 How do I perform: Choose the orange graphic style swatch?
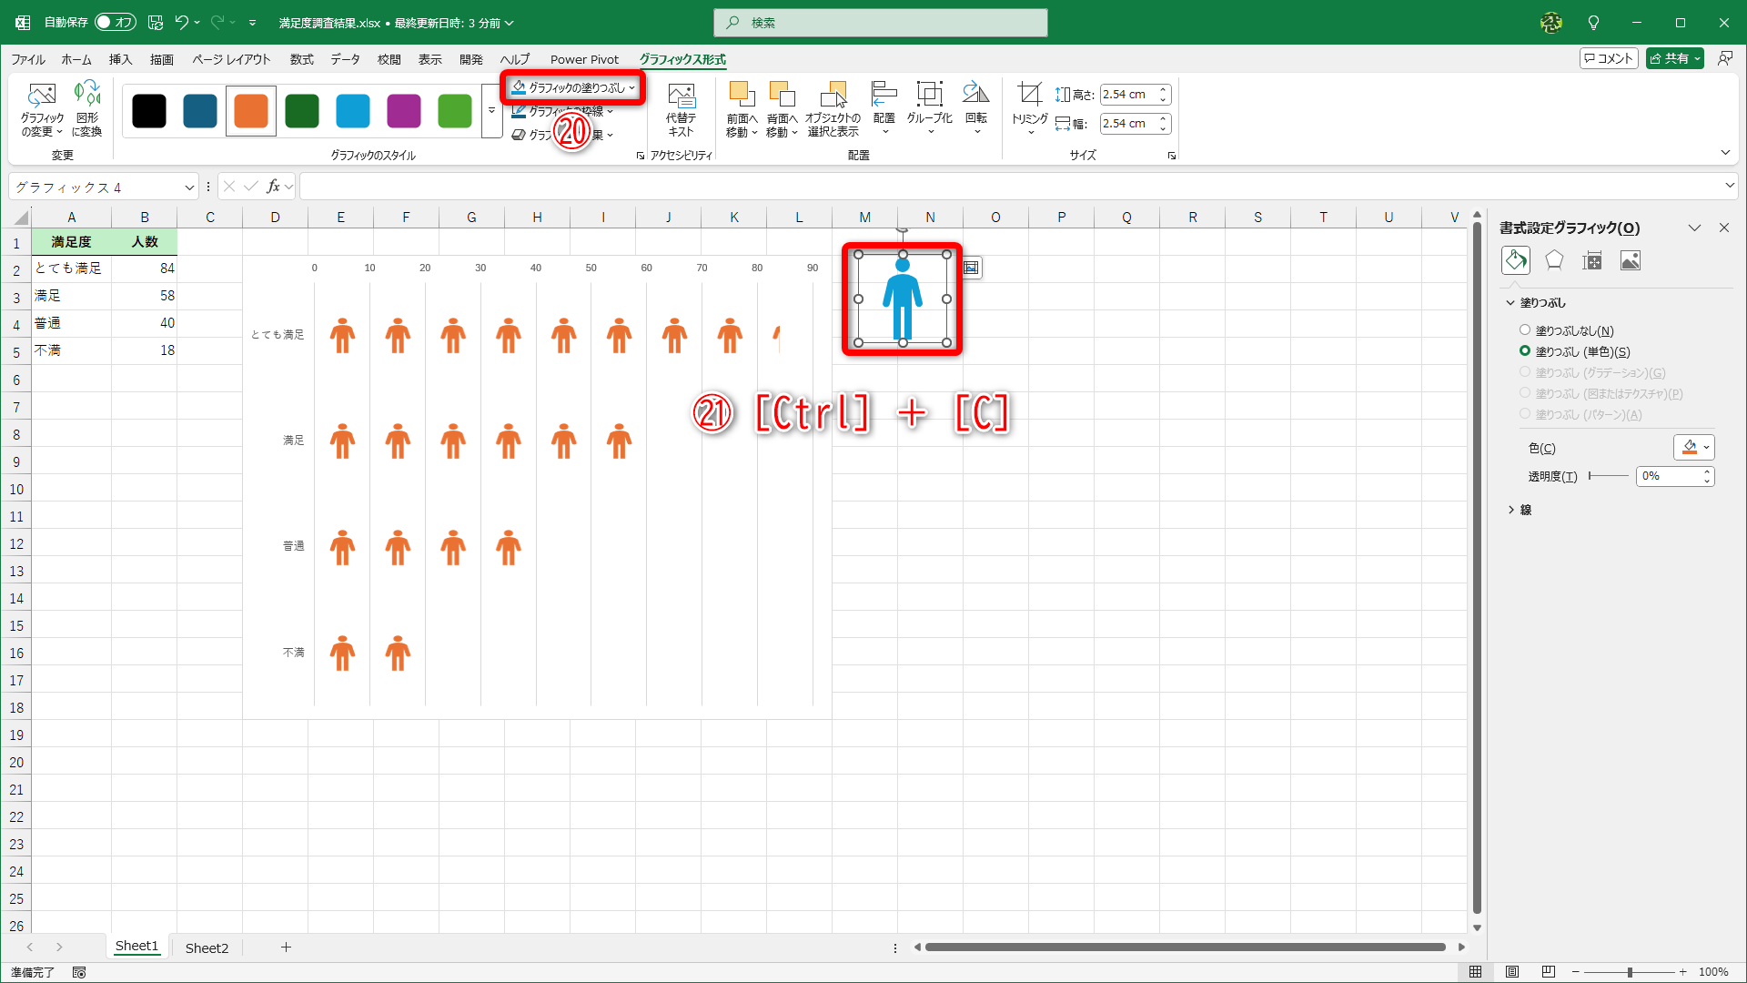pyautogui.click(x=251, y=112)
